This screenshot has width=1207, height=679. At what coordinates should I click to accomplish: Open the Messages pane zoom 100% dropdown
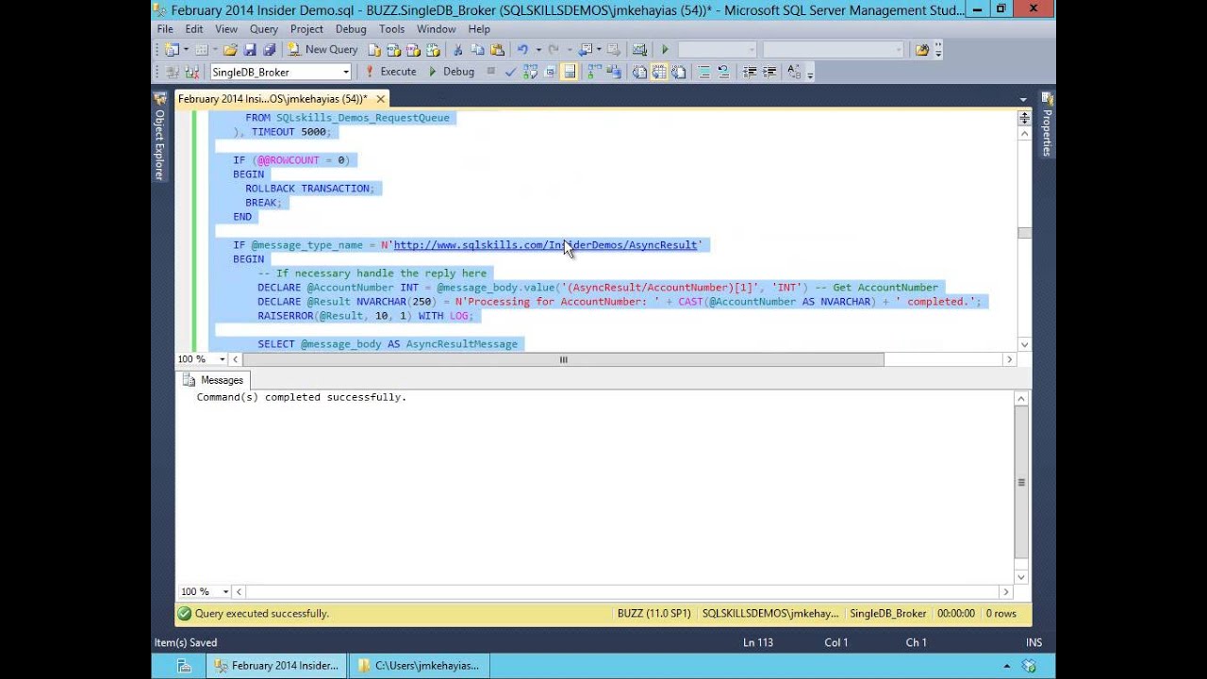225,591
